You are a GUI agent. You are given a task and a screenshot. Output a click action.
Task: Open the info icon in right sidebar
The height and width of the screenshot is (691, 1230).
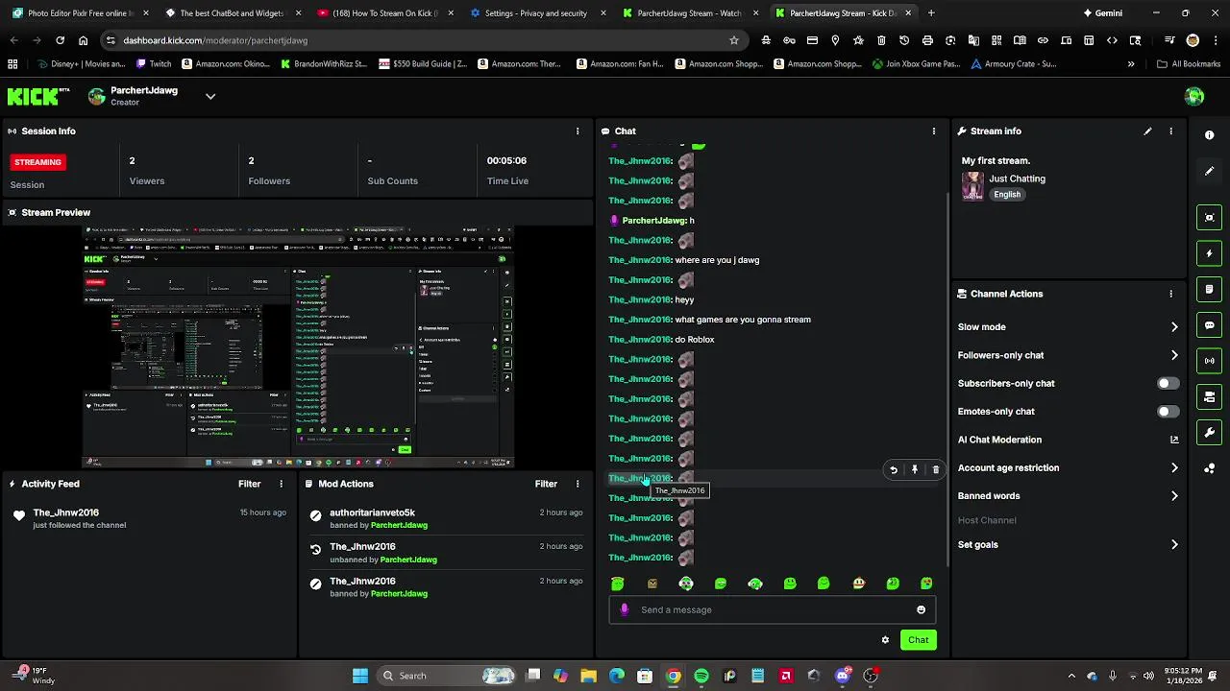[x=1209, y=135]
